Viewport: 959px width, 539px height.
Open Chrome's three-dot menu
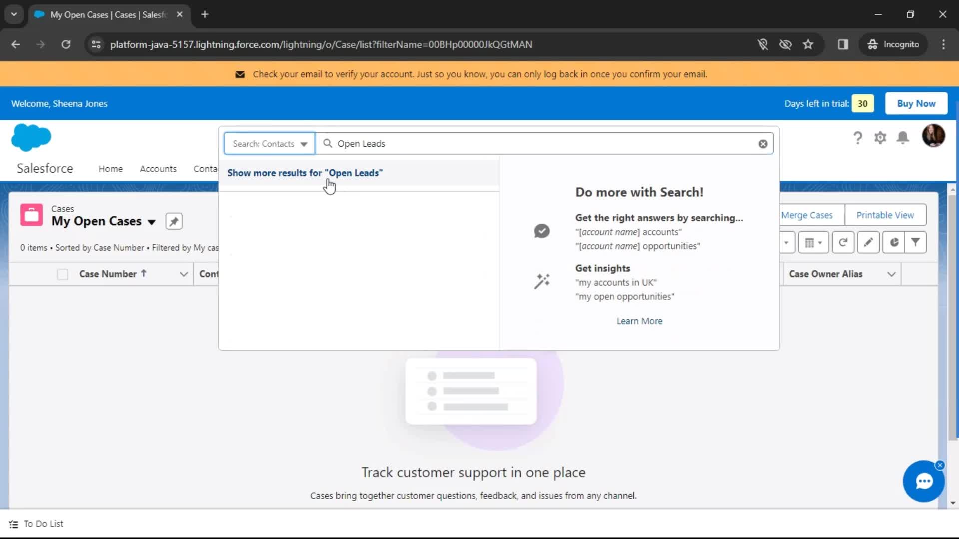[944, 44]
